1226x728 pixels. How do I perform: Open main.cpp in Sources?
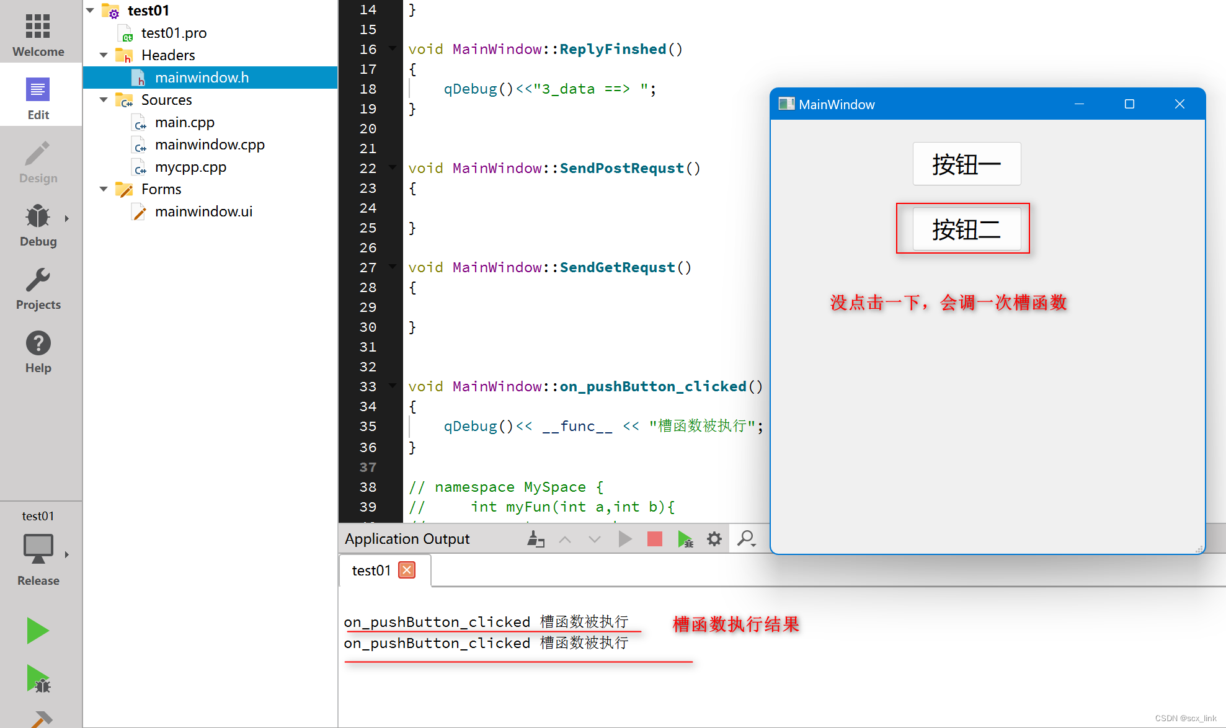tap(185, 122)
